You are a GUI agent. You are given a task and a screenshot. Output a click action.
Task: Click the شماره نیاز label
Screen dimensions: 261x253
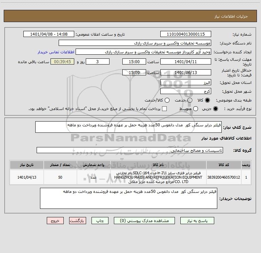click(x=242, y=35)
